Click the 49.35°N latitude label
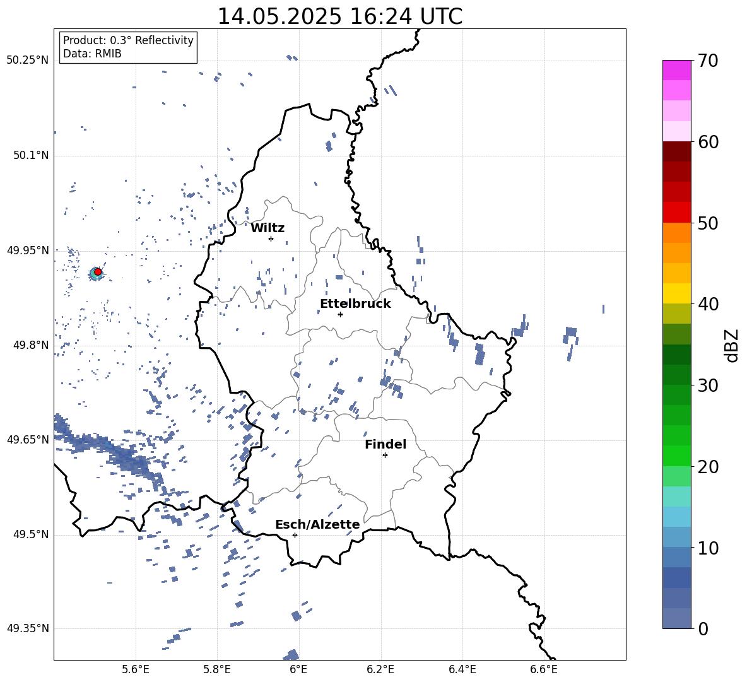 [28, 628]
